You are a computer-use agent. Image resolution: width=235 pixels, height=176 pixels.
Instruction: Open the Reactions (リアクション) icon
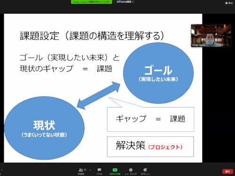[x=145, y=170]
